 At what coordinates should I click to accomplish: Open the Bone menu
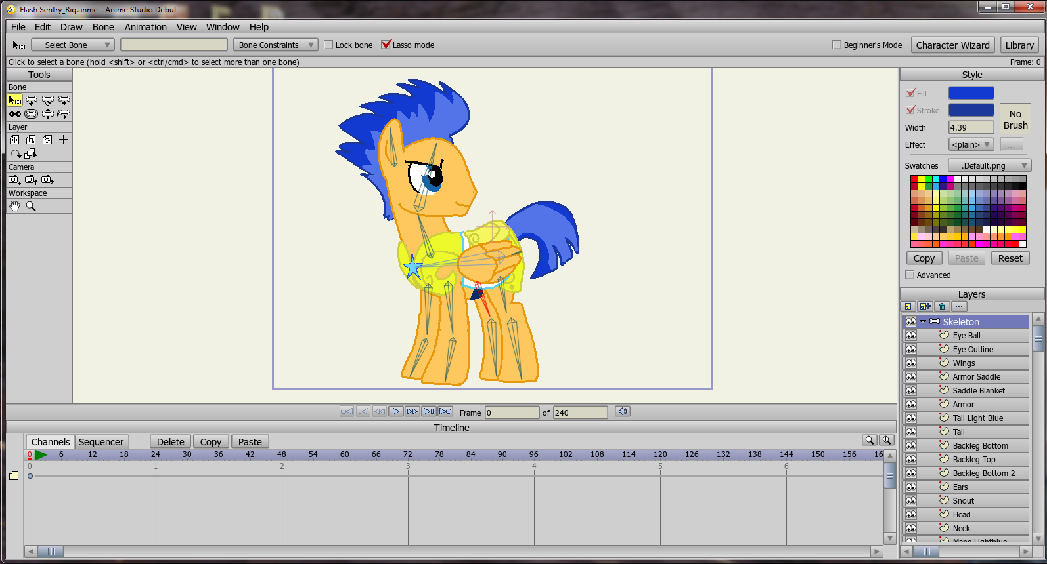pos(103,27)
